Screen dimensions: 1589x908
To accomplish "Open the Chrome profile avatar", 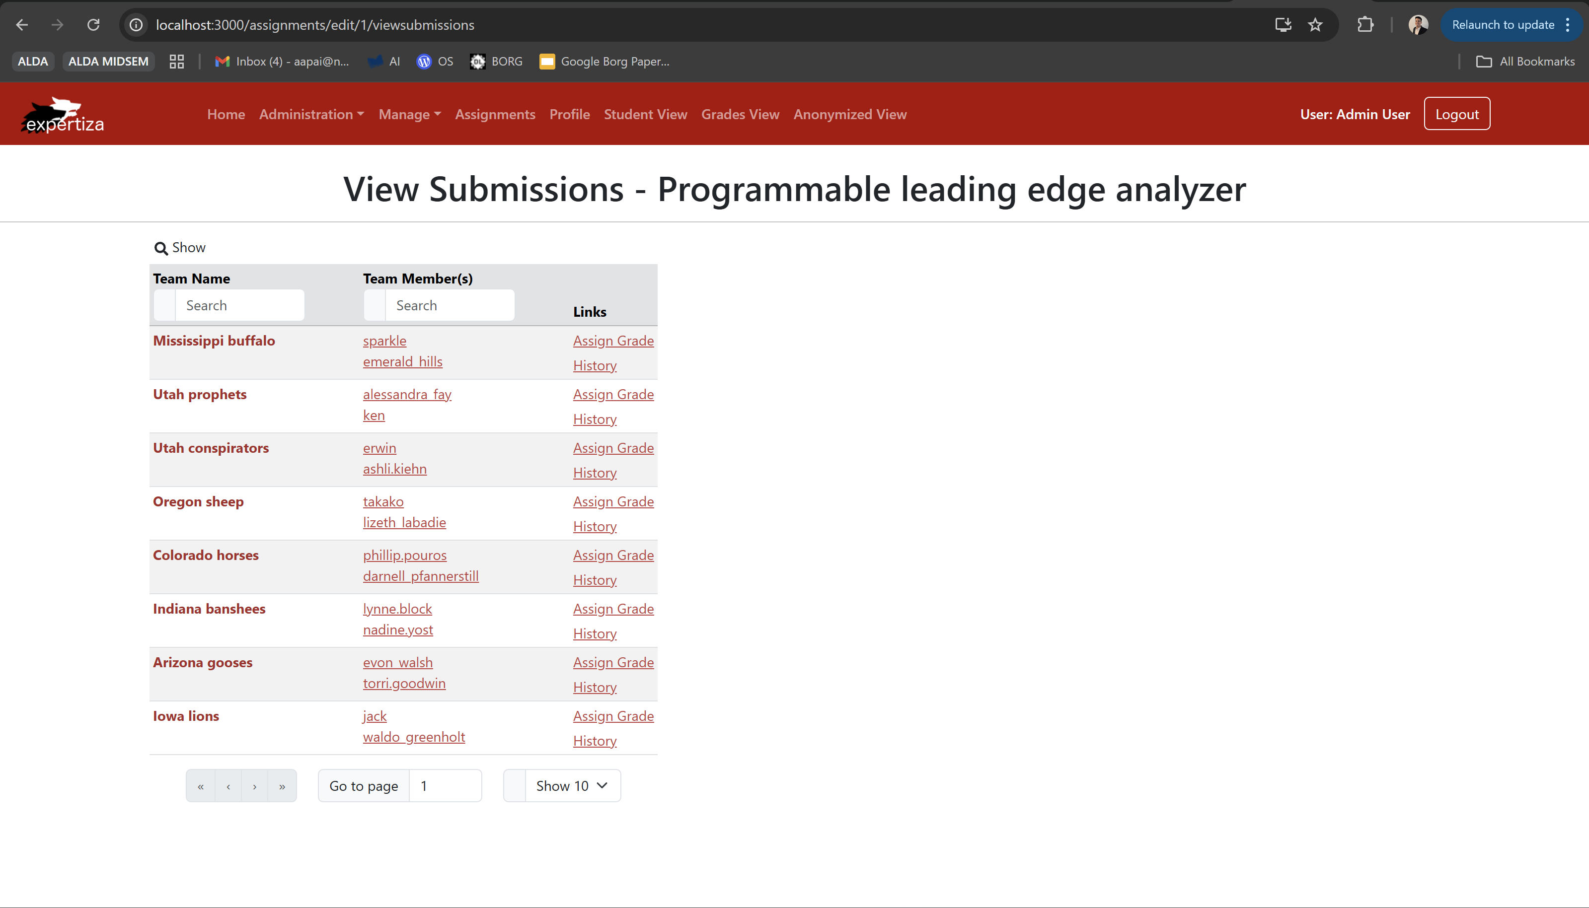I will pos(1418,25).
